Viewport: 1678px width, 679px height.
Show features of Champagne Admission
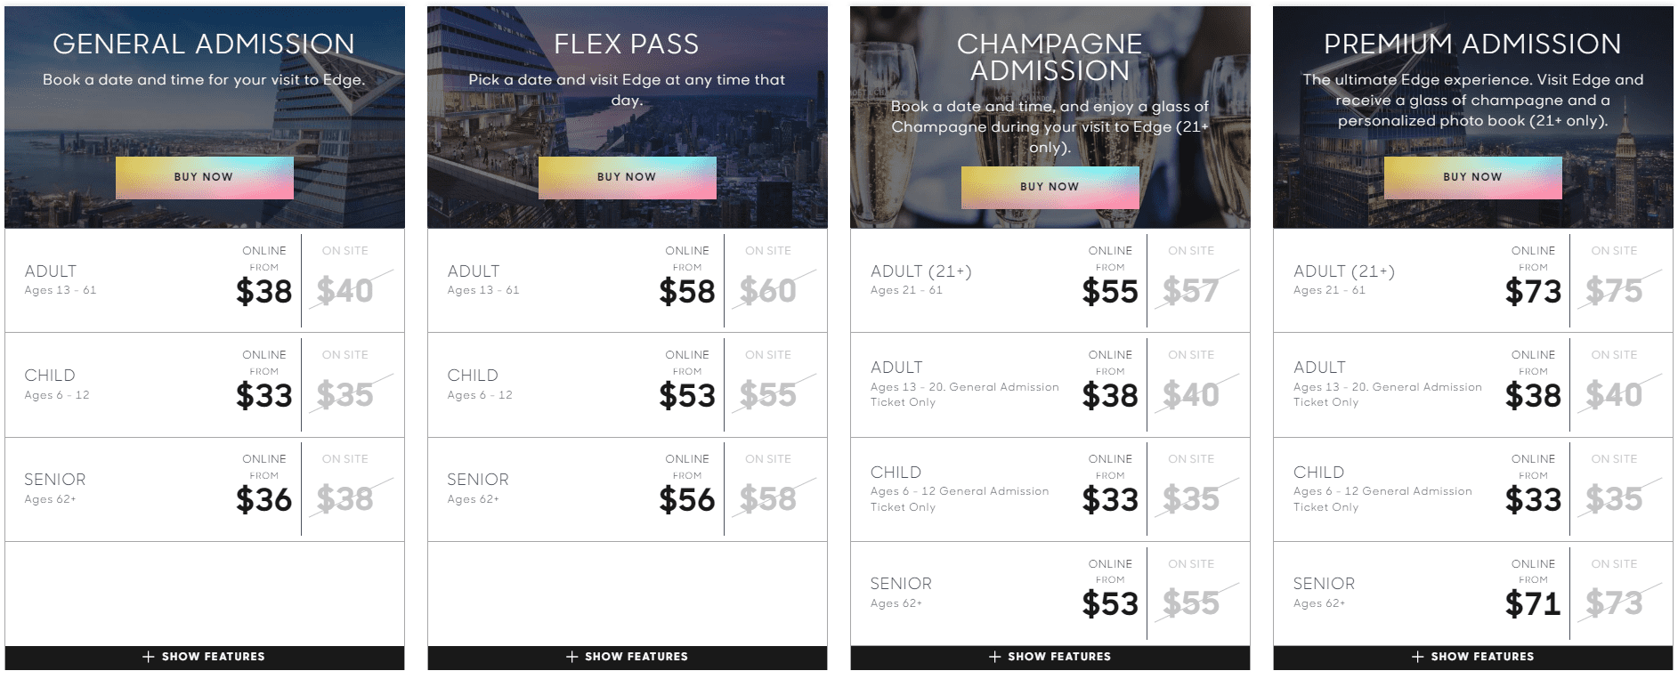click(x=1050, y=657)
